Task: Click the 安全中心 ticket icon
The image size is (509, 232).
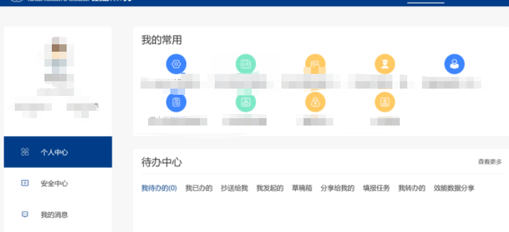Action: [25, 183]
